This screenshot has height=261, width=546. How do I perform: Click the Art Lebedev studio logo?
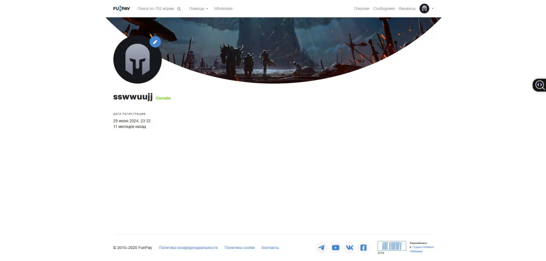tap(392, 246)
